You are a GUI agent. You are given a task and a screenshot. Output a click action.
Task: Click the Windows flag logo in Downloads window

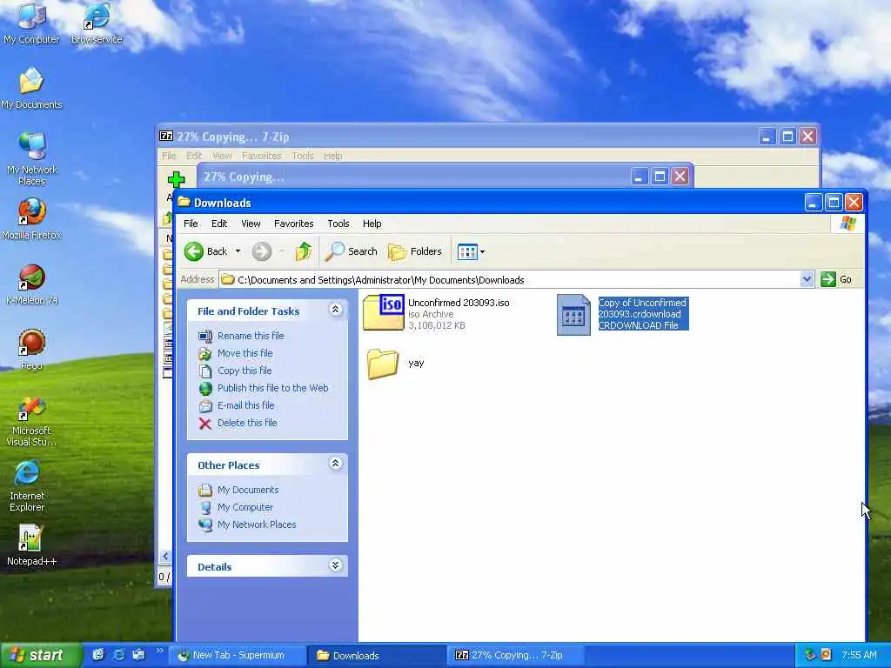coord(847,224)
